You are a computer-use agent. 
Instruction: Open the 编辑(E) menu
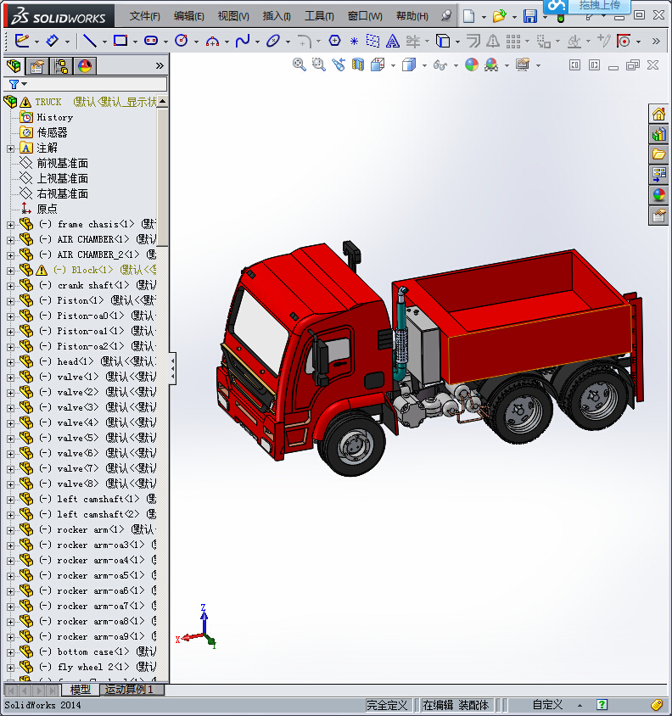point(188,16)
